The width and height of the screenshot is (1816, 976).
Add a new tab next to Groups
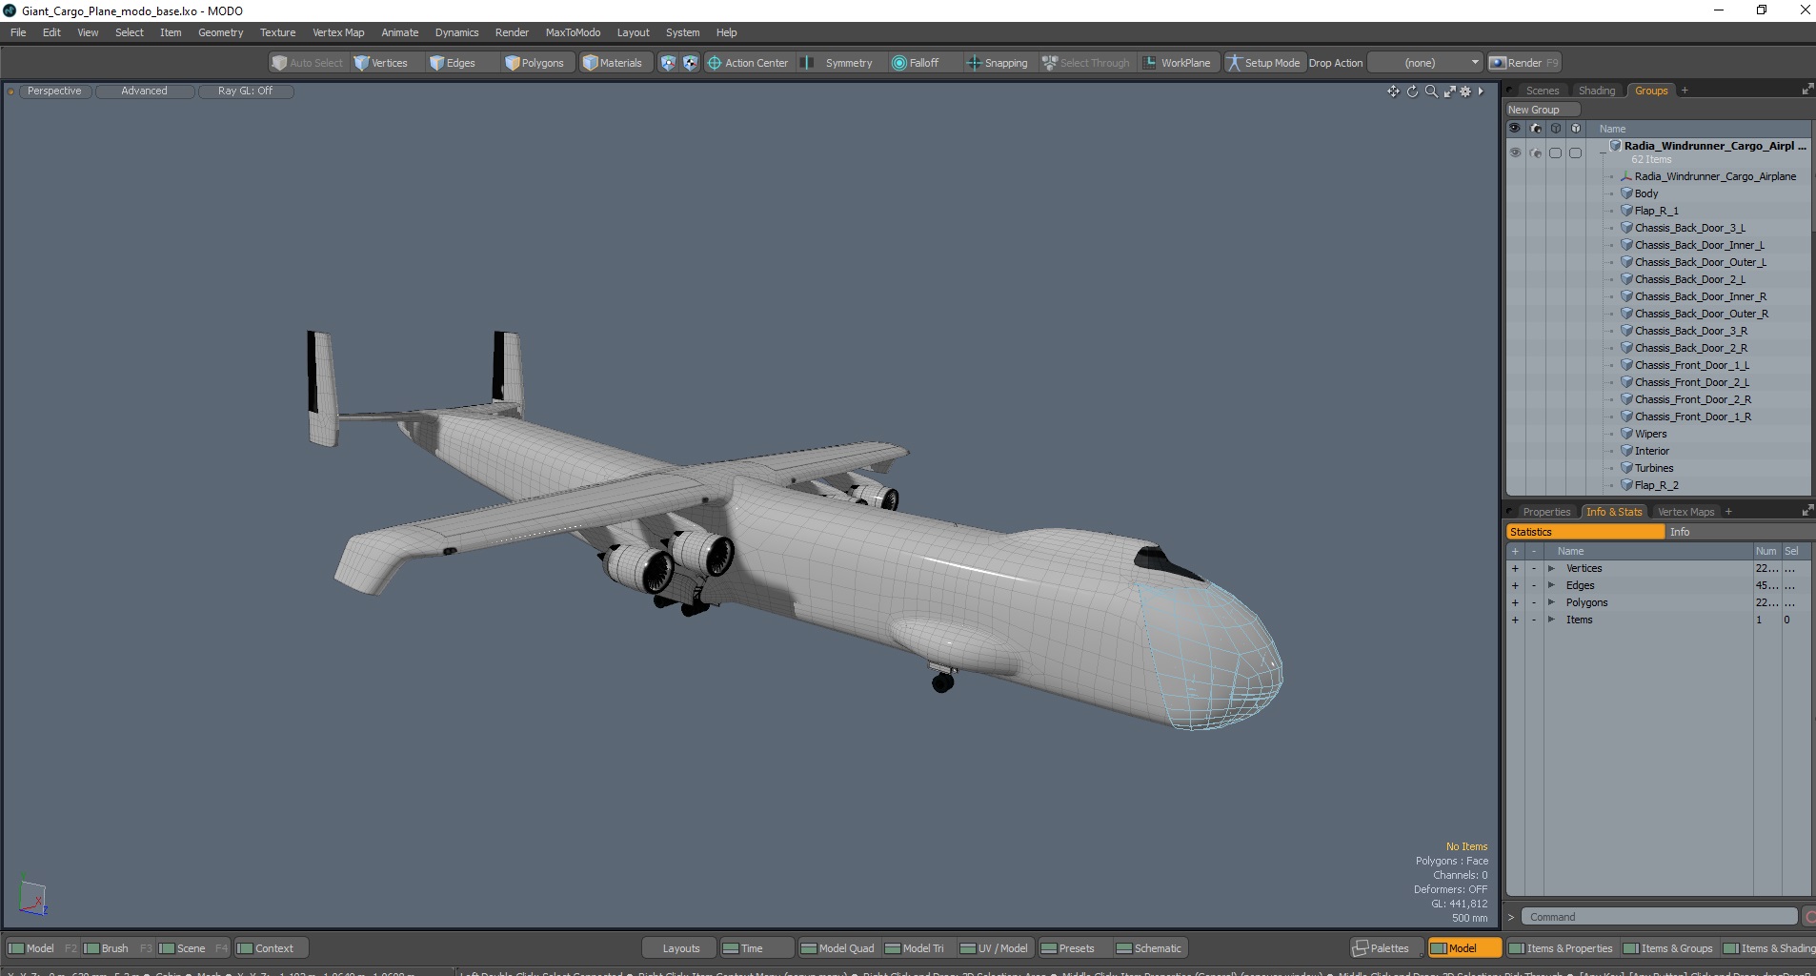click(1685, 91)
